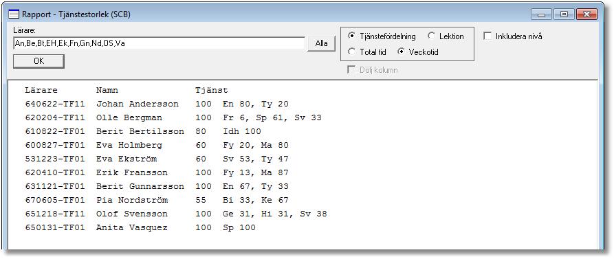Select the name Erik Fransson
The height and width of the screenshot is (259, 614).
tap(132, 172)
